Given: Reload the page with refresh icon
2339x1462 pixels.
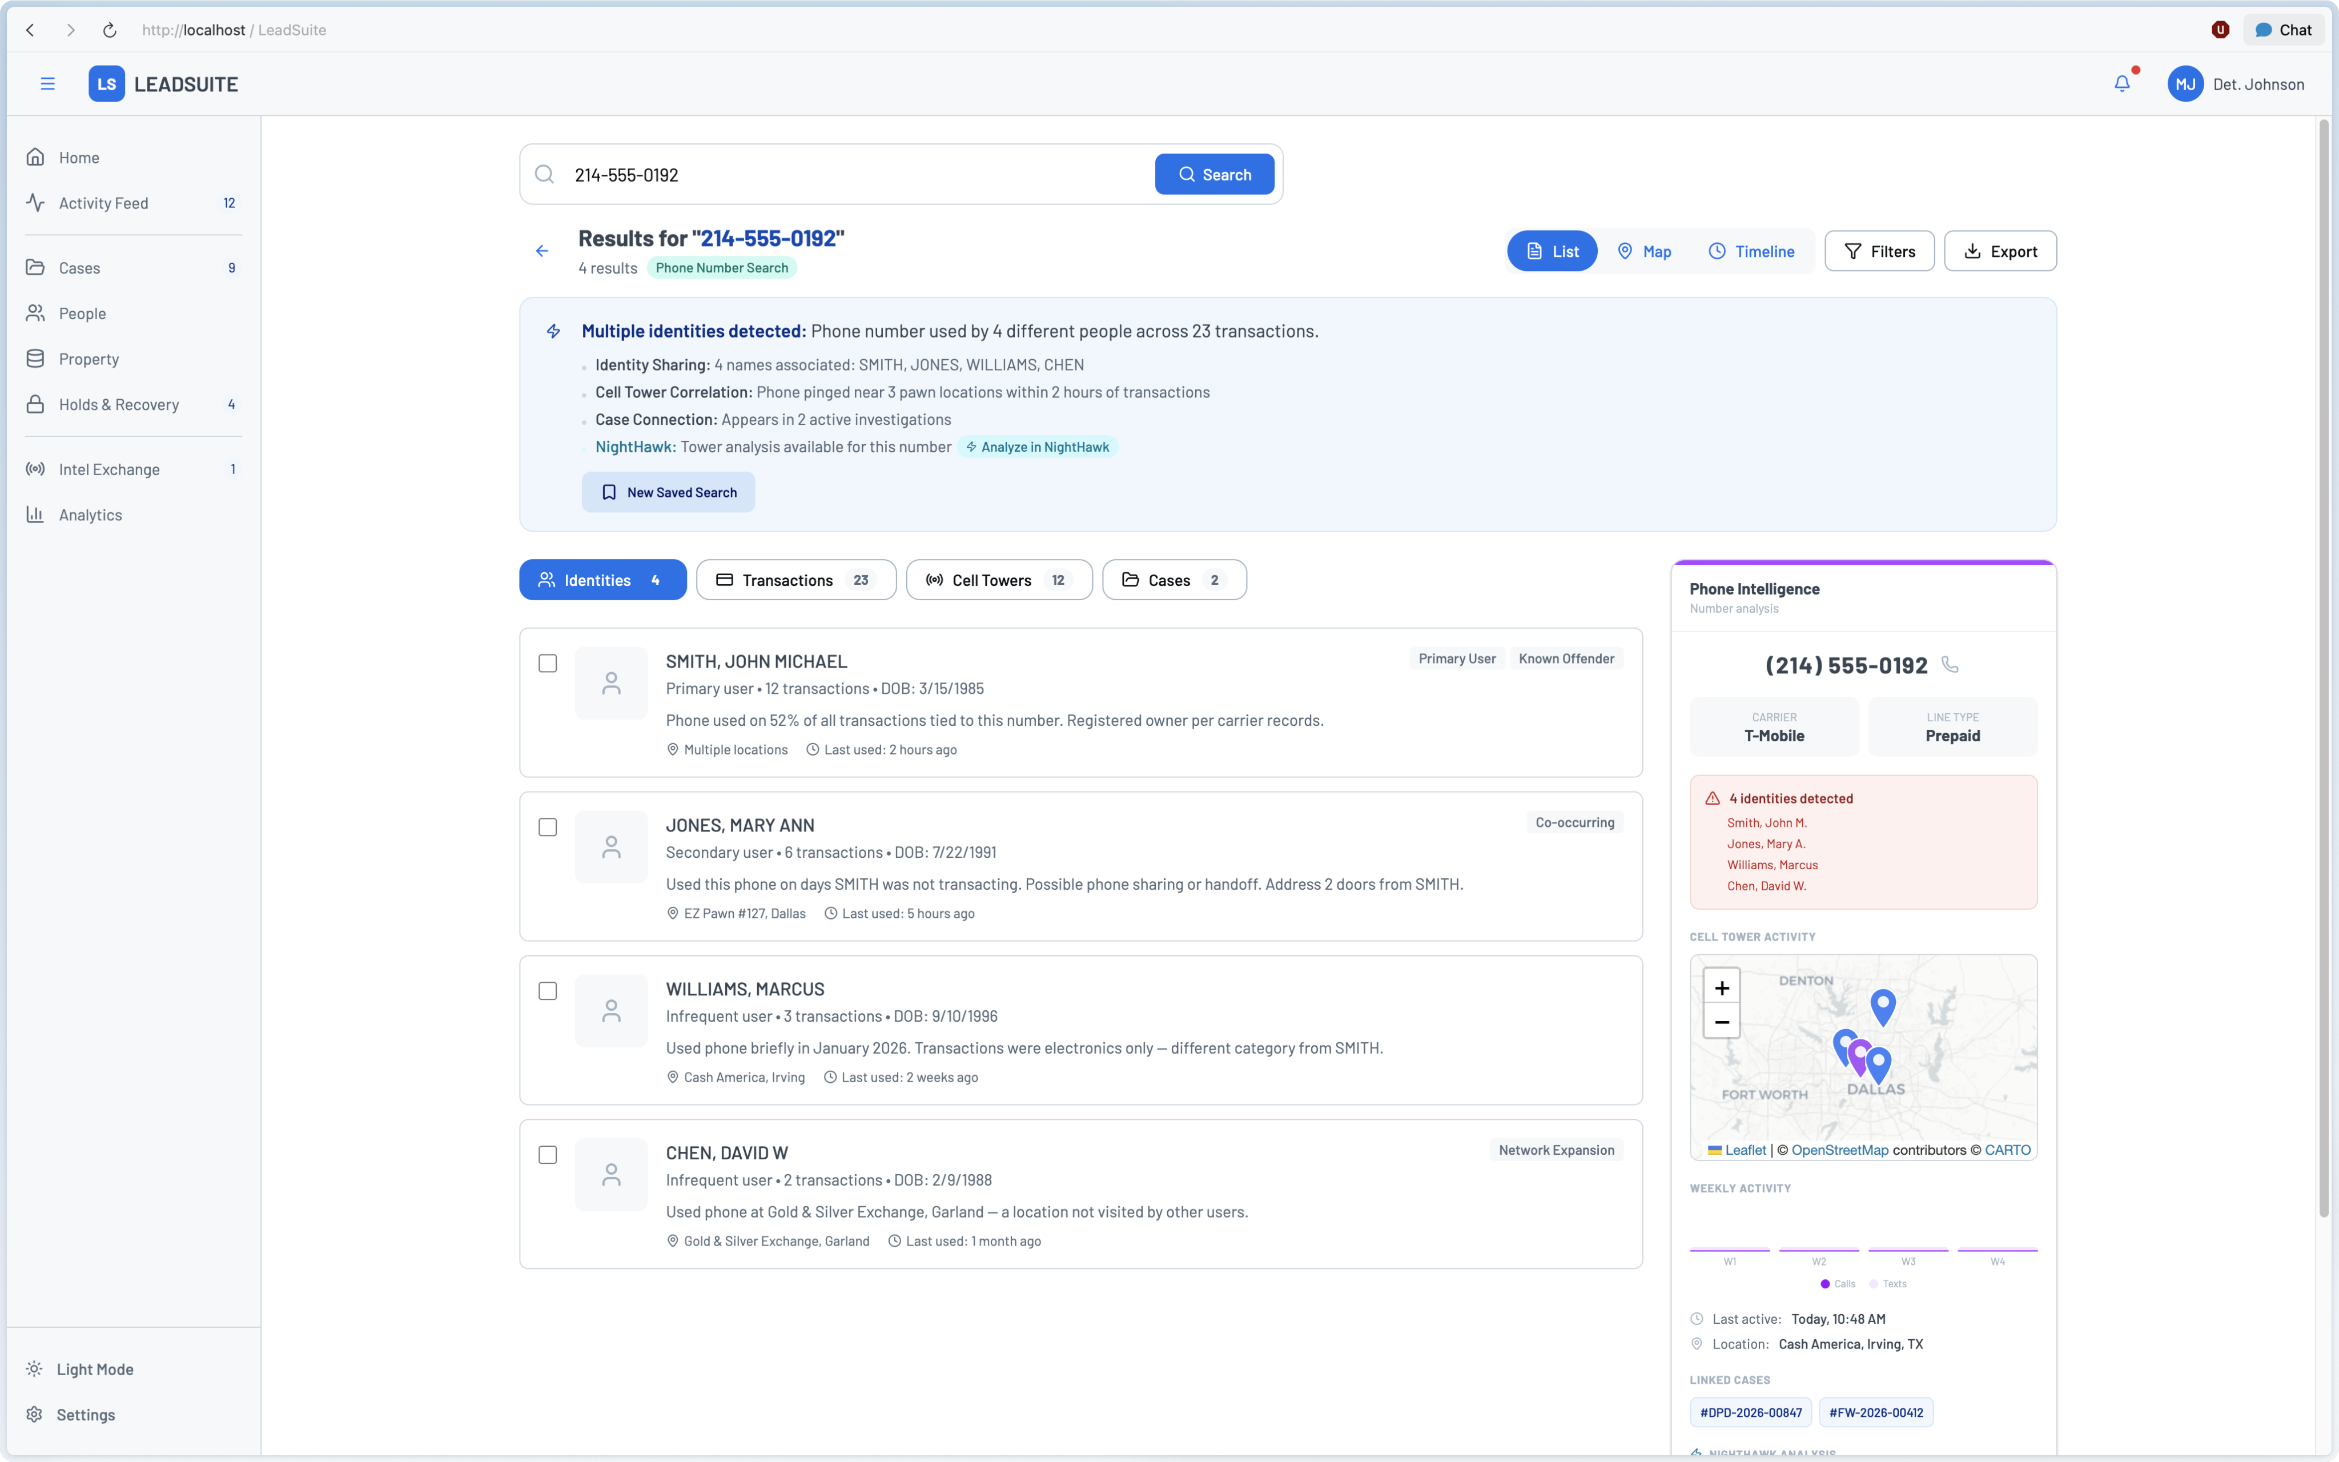Looking at the screenshot, I should coord(109,30).
